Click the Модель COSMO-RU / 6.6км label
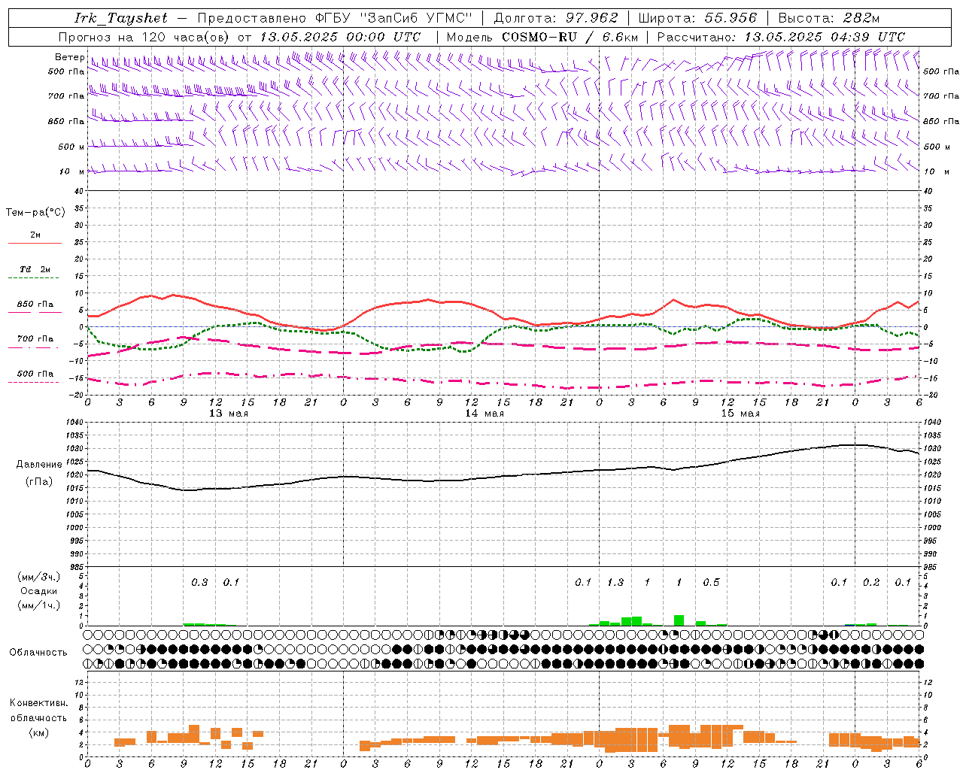 (x=542, y=37)
